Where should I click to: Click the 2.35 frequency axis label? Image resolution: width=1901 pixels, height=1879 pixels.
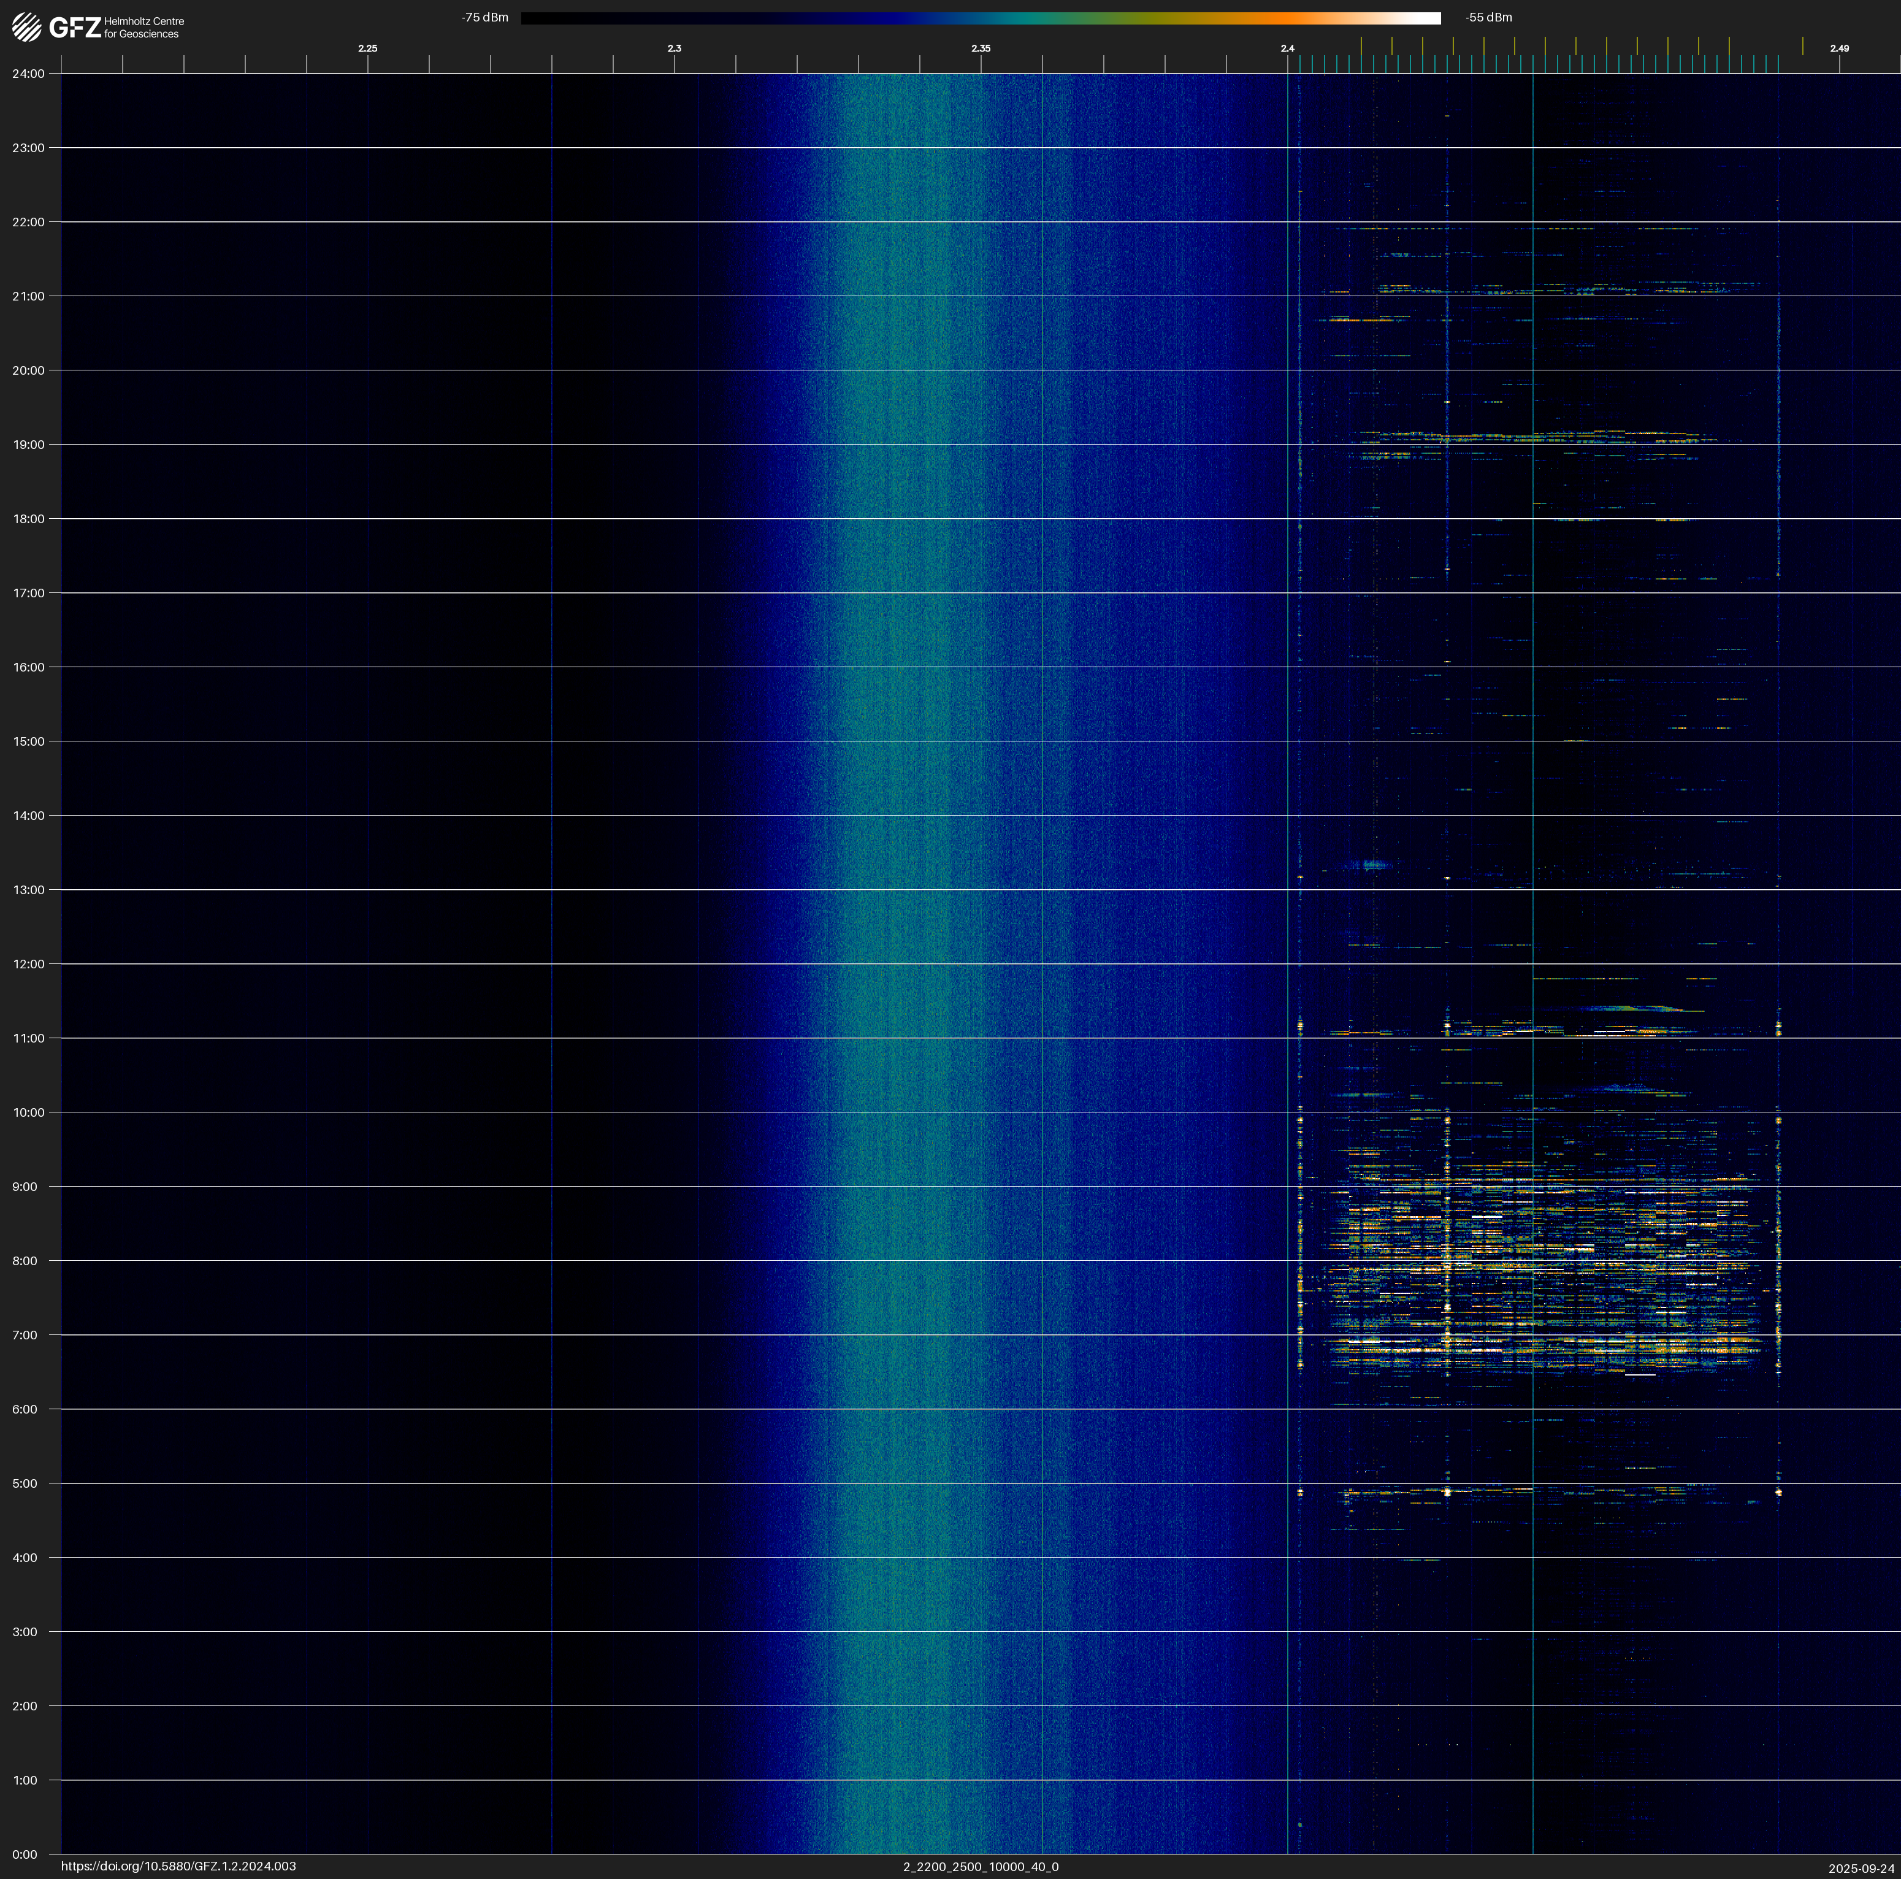(x=980, y=48)
